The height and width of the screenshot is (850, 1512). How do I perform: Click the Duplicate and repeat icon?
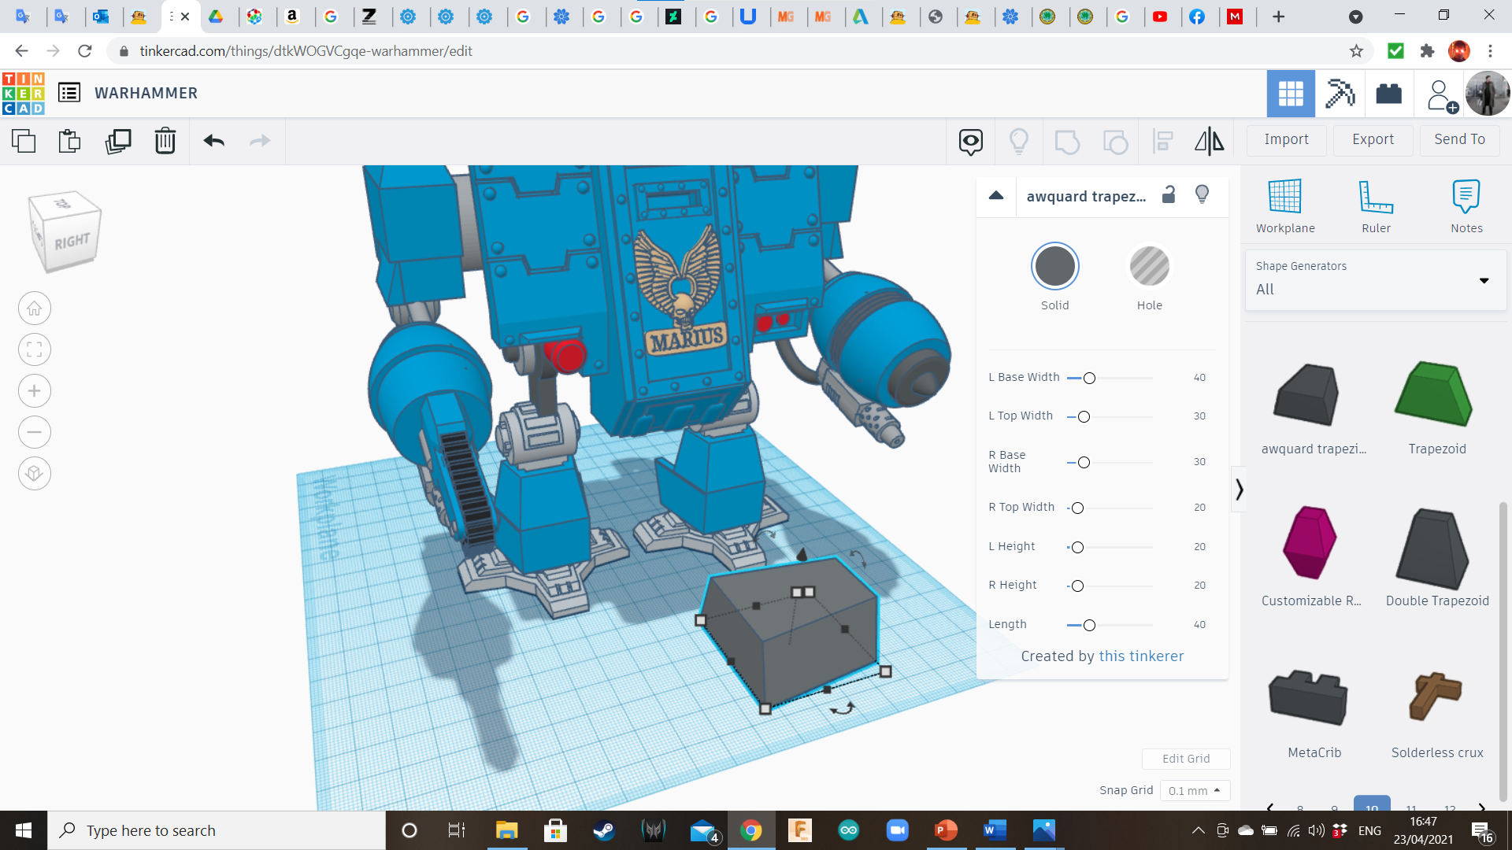[118, 141]
